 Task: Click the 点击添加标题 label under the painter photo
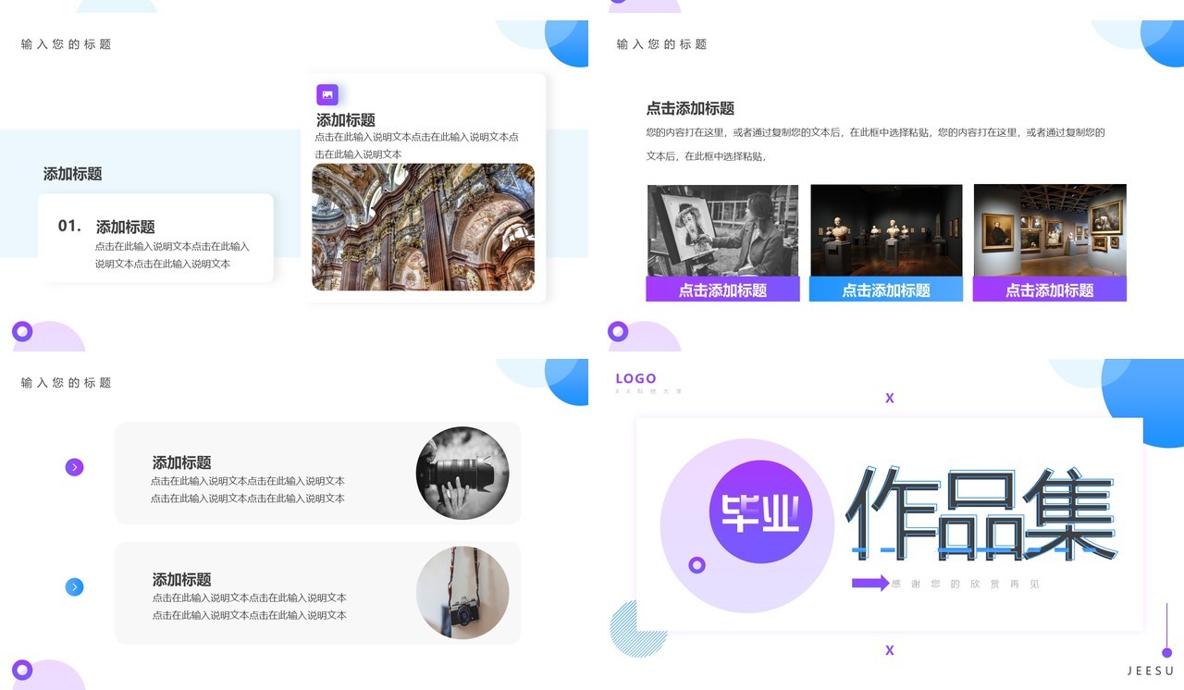722,290
